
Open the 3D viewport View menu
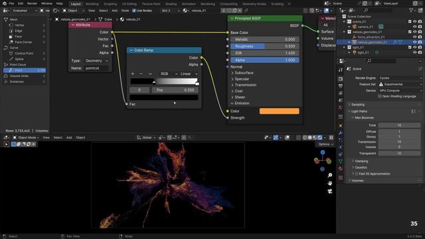pos(46,137)
